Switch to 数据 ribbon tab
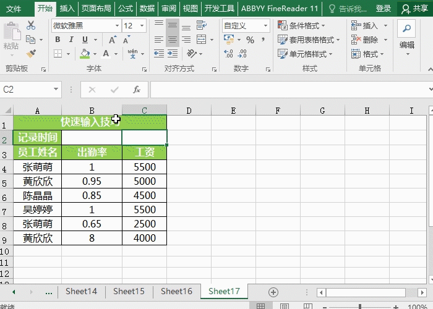This screenshot has height=309, width=433. click(147, 9)
